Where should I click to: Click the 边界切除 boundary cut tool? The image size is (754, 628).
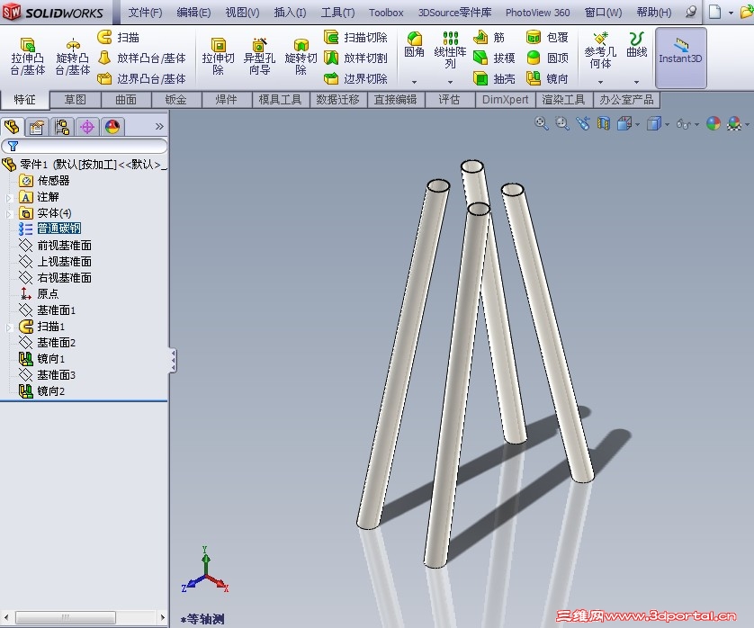tap(355, 78)
